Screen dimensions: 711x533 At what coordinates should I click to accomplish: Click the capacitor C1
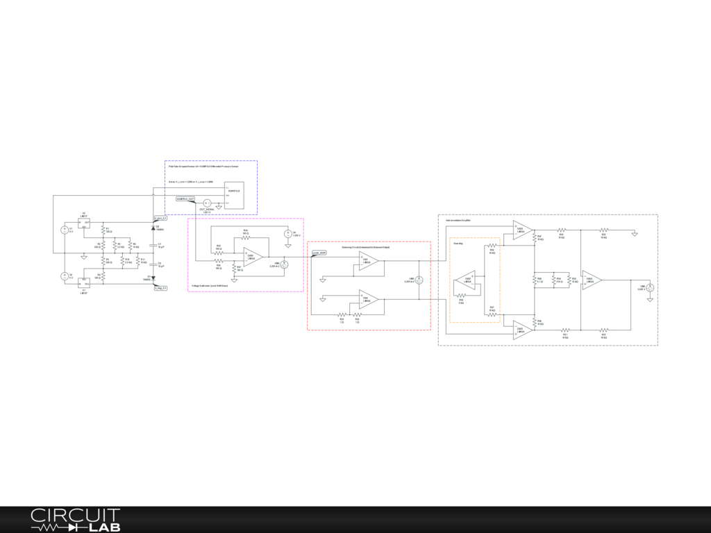(153, 246)
